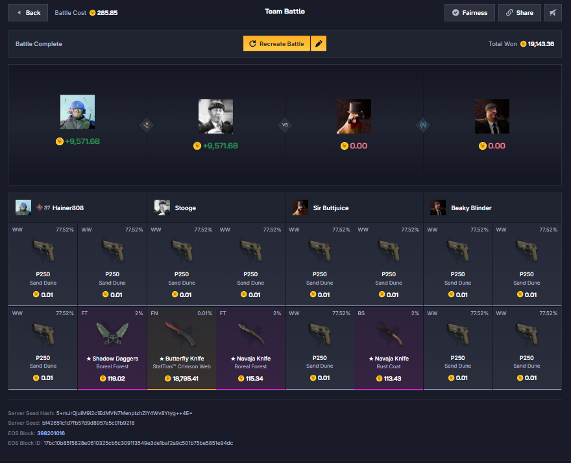571x463 pixels.
Task: Click the Battle Cost 285.85 value
Action: (107, 13)
